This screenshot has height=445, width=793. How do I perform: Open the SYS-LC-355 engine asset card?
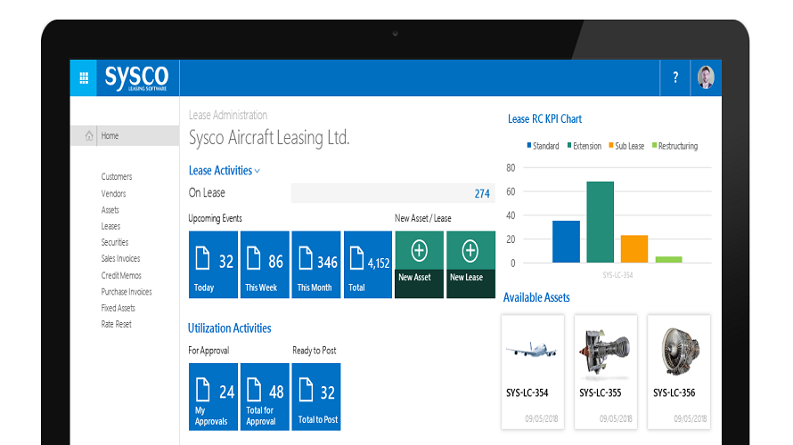pyautogui.click(x=606, y=372)
